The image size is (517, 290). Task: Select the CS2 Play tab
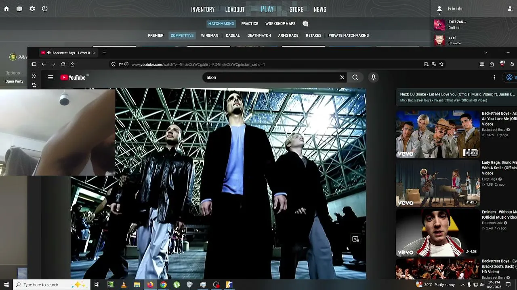(x=267, y=9)
